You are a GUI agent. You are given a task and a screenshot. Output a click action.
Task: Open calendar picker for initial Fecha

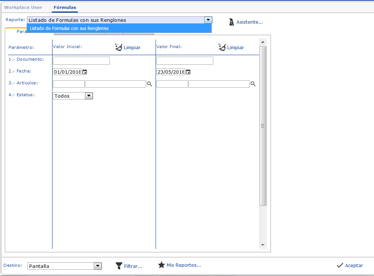coord(85,72)
